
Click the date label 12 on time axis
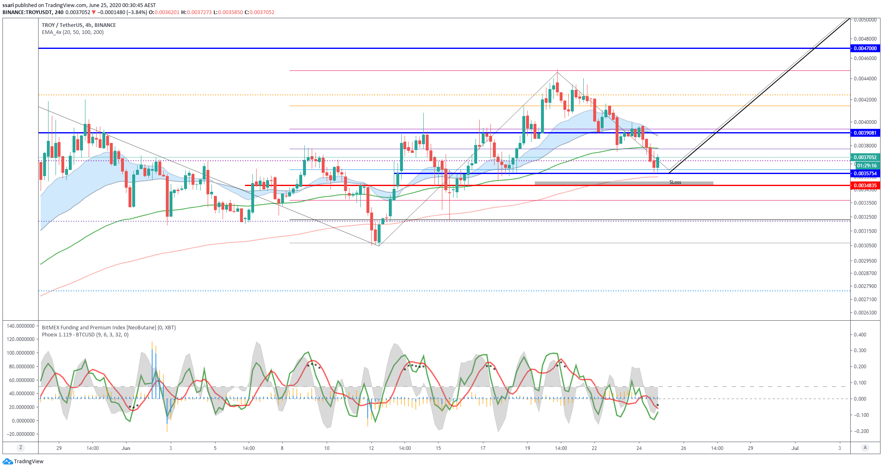371,448
